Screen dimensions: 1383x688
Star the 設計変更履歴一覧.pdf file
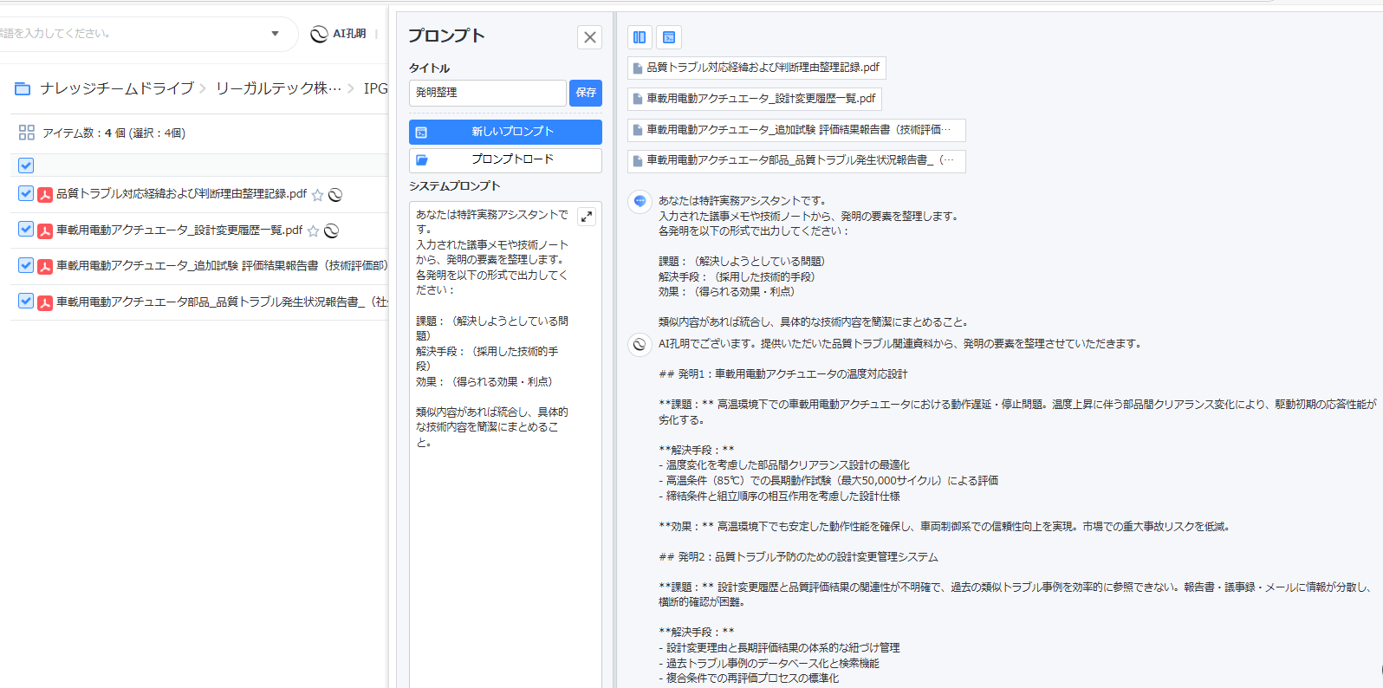(x=313, y=231)
